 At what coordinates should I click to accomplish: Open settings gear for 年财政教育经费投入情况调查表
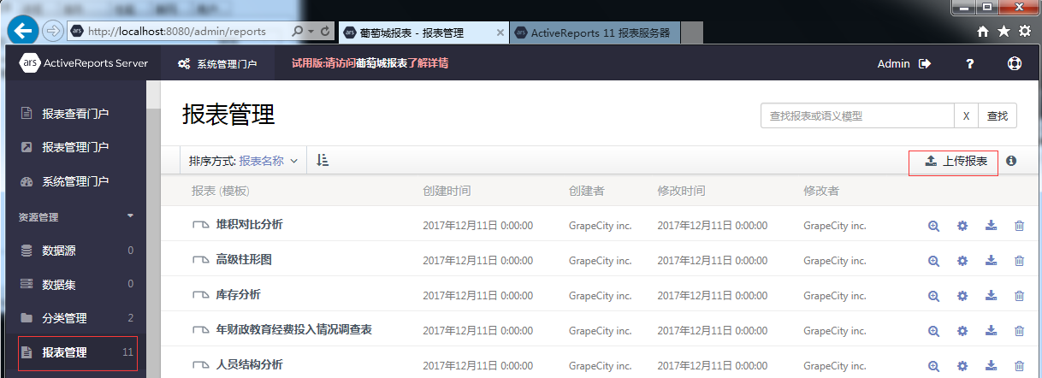(x=962, y=330)
